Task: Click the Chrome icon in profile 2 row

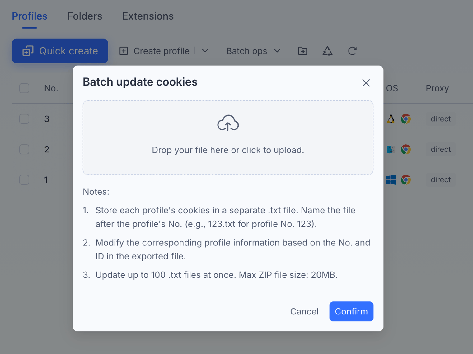Action: click(x=406, y=149)
